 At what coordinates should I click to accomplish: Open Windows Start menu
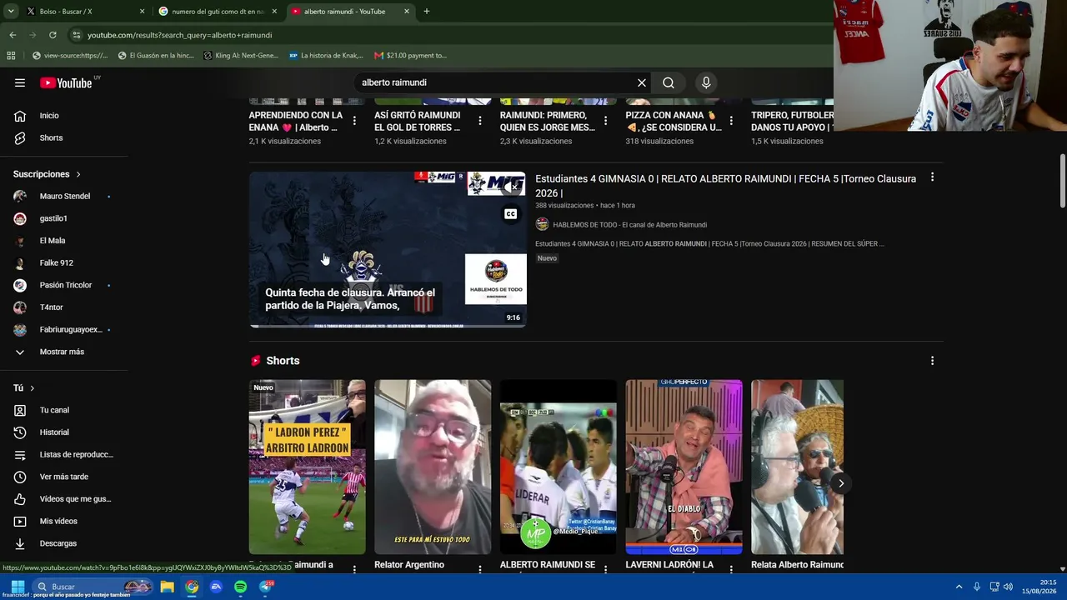pyautogui.click(x=18, y=587)
